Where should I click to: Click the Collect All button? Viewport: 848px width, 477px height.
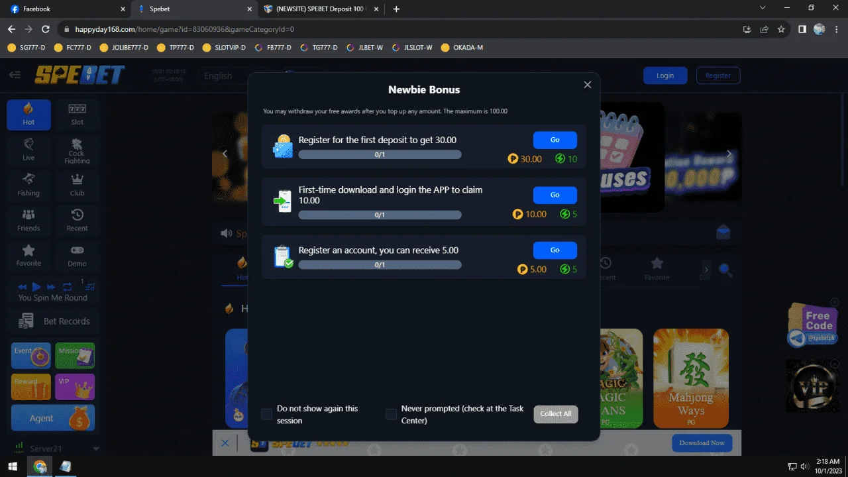coord(556,414)
